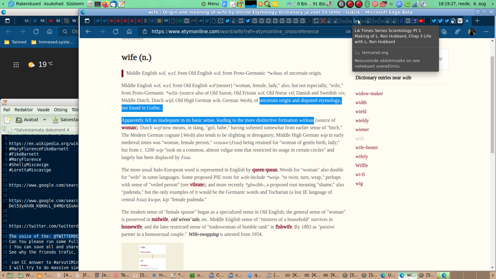Open tab actions menu in background Edge window
Image resolution: width=496 pixels, height=279 pixels.
click(x=7, y=21)
